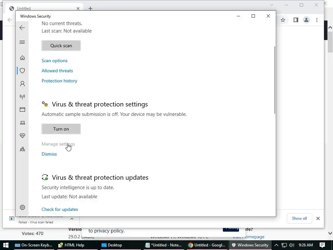
Task: Open the Chrome tab search dropdown chevron
Action: coord(271,5)
